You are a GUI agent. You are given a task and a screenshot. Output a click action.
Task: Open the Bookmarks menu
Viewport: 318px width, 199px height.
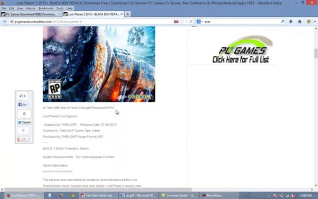coord(46,8)
